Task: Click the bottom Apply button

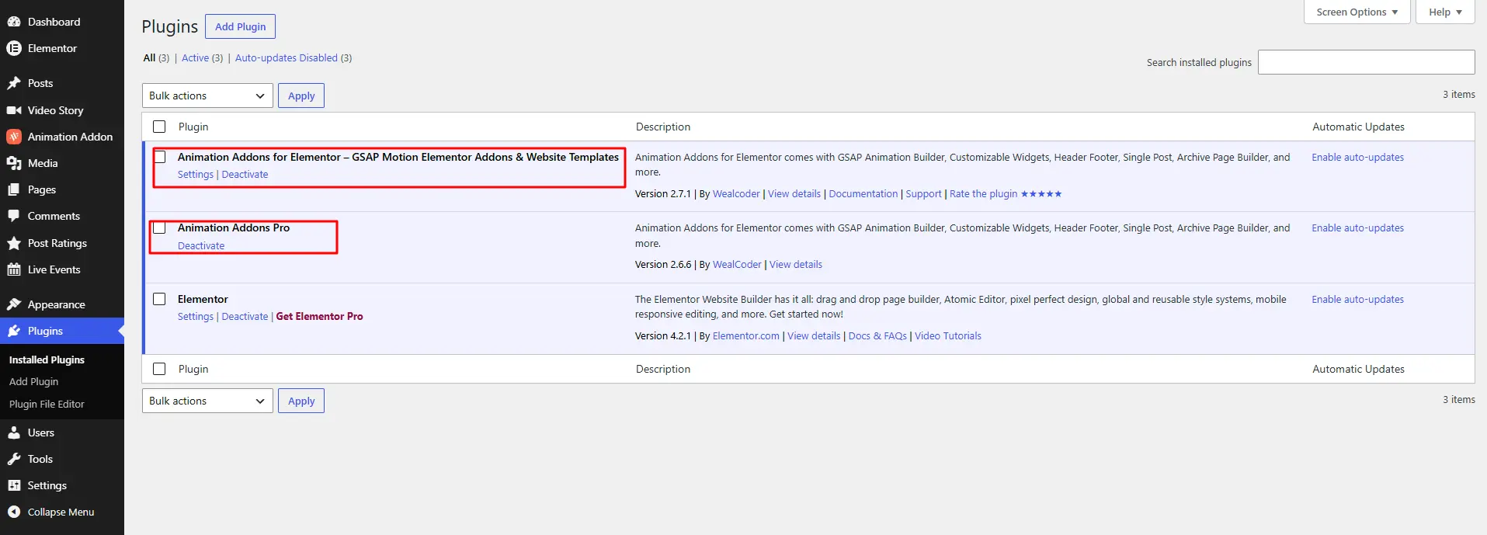Action: click(301, 401)
